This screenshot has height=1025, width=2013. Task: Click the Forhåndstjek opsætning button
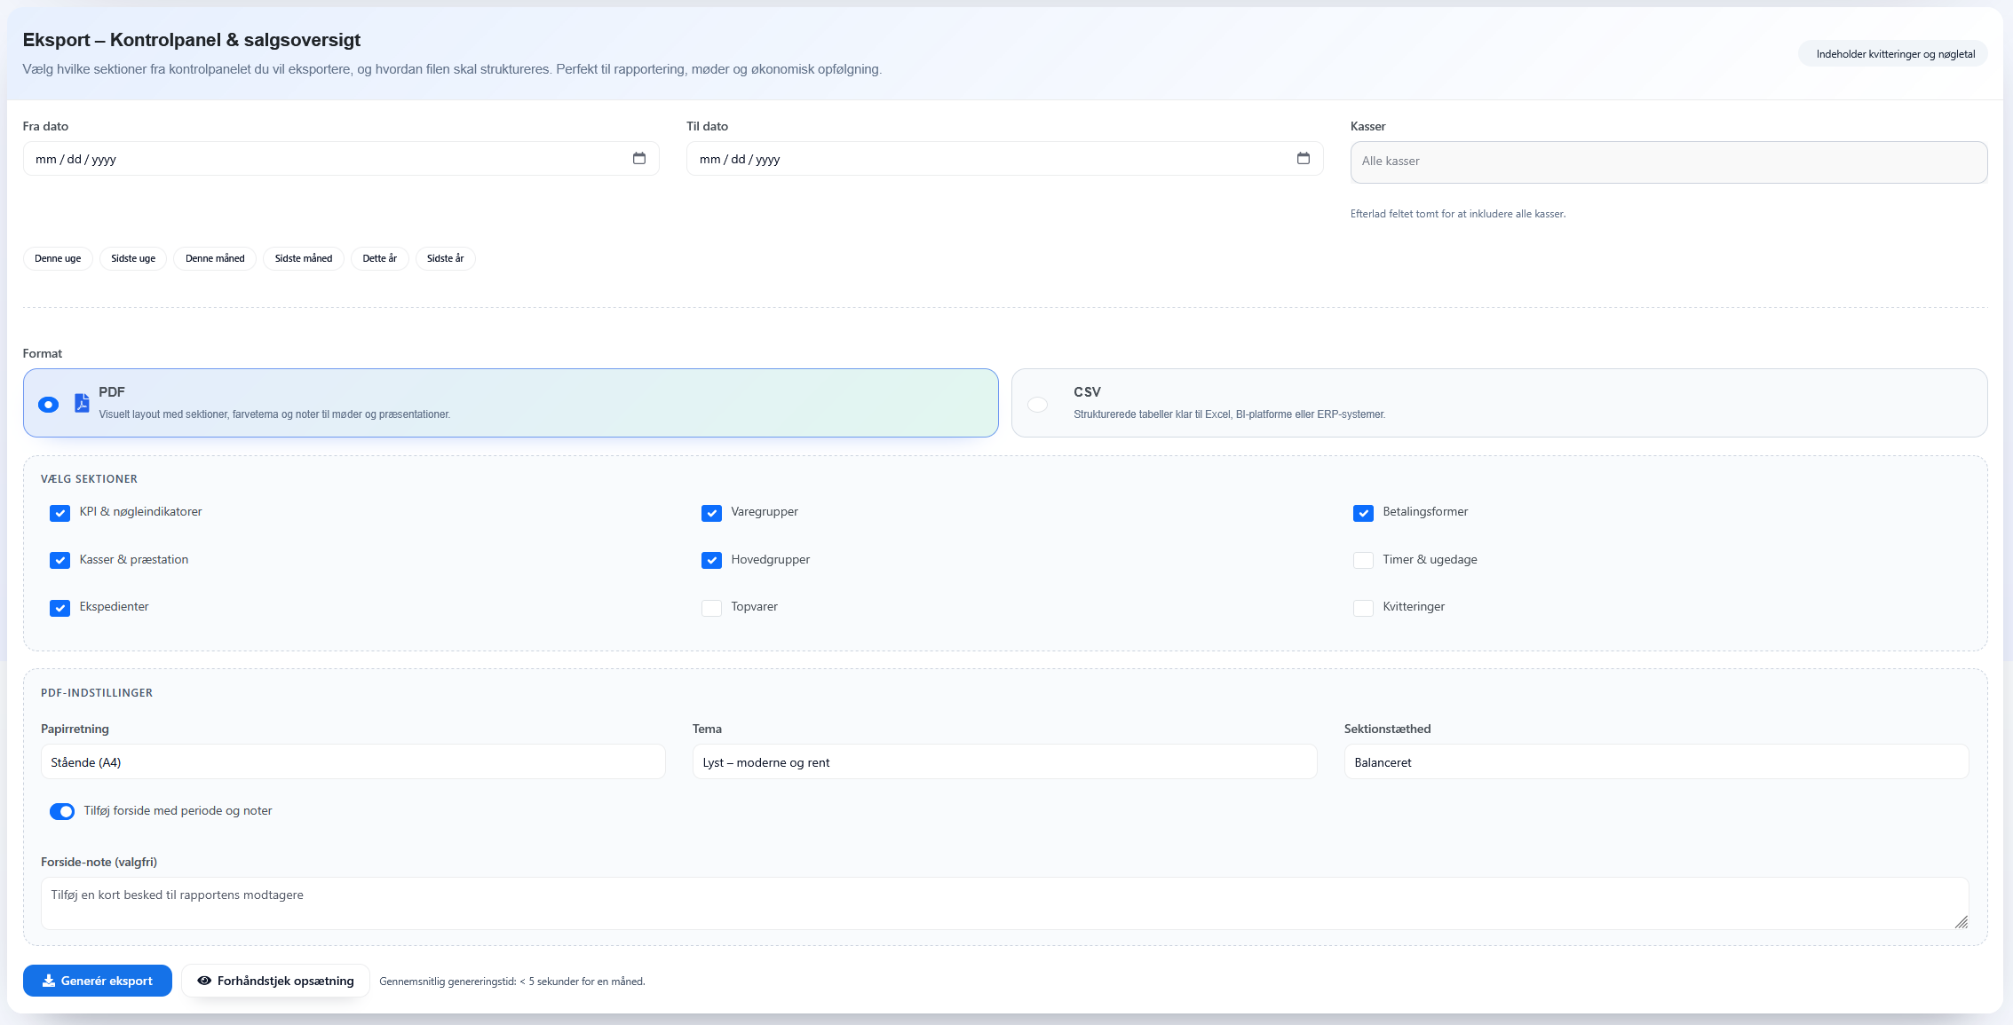pos(275,981)
